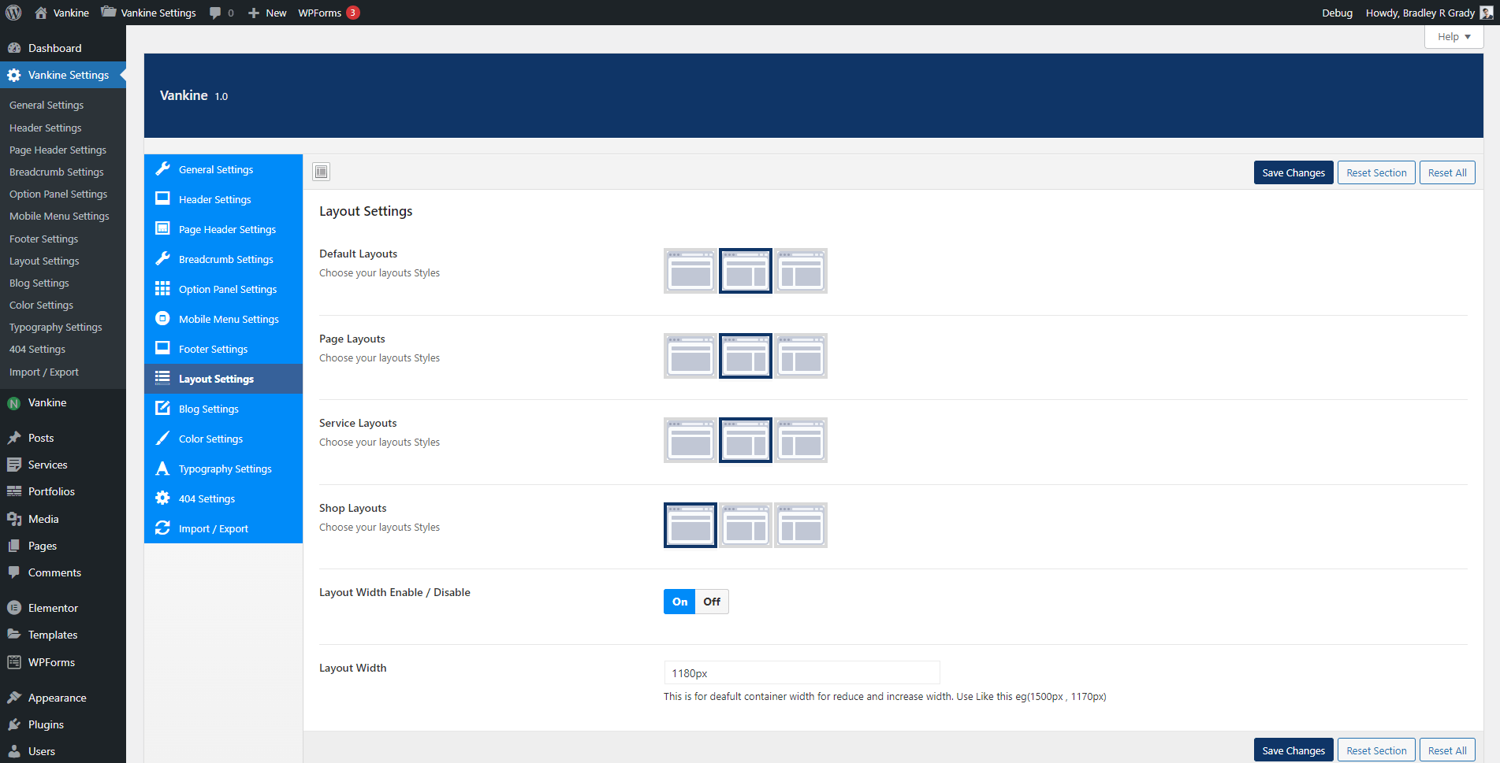Open Typography Settings in blue panel
1500x763 pixels.
[225, 469]
